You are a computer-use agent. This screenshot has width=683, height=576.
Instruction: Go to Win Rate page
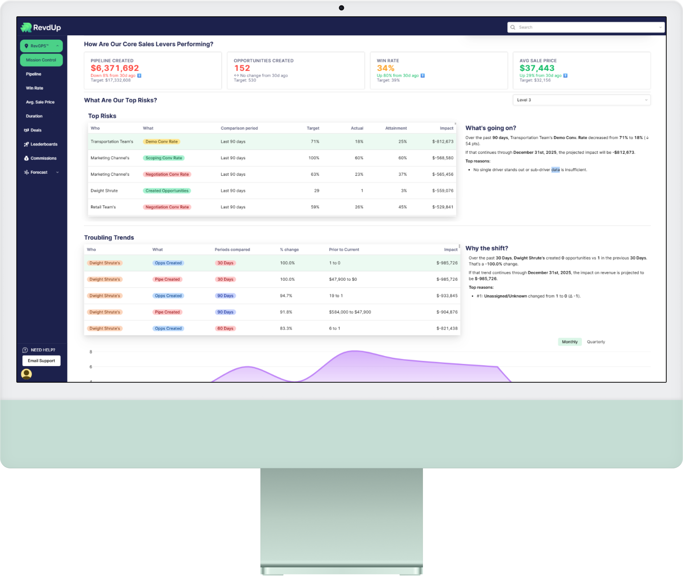coord(35,88)
